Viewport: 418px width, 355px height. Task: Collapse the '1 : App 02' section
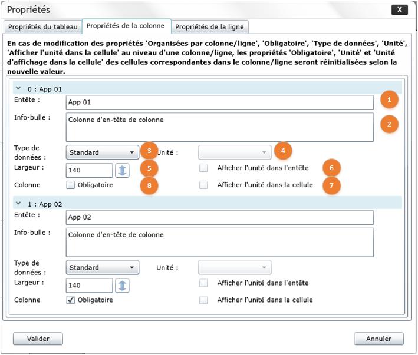pos(18,203)
